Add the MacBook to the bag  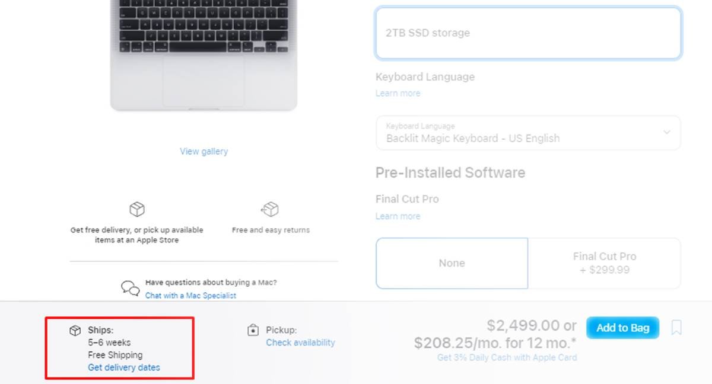click(x=622, y=328)
